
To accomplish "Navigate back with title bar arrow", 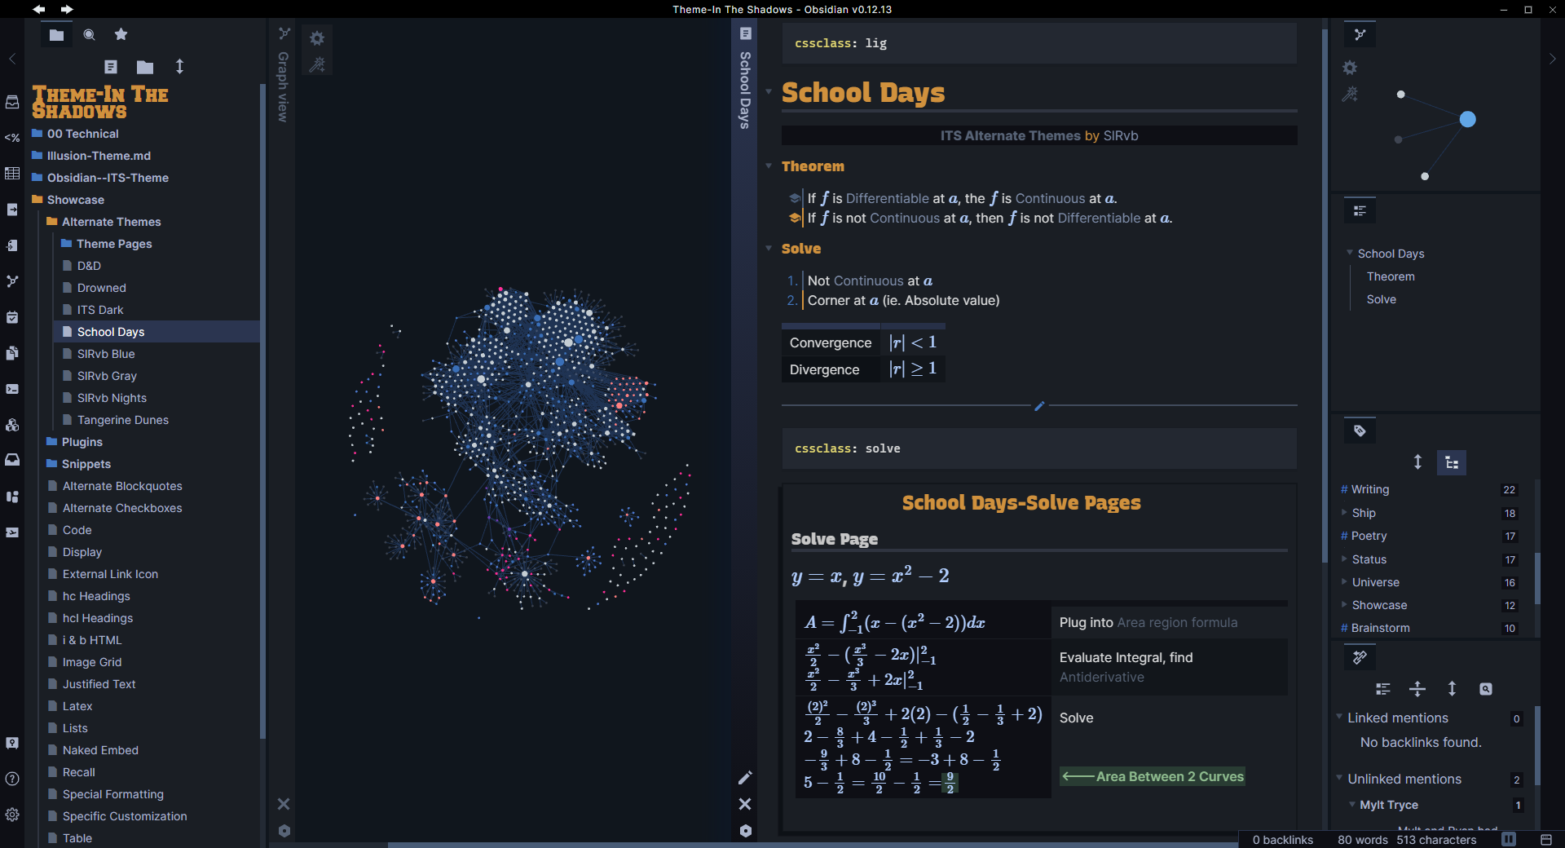I will pos(39,9).
